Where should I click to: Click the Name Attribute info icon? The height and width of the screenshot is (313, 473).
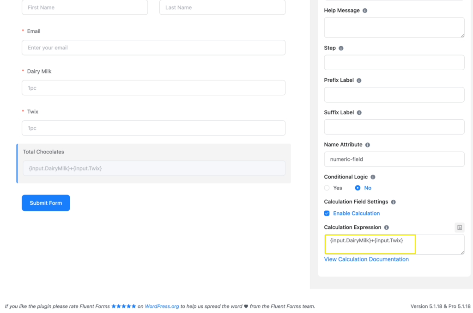tap(367, 145)
